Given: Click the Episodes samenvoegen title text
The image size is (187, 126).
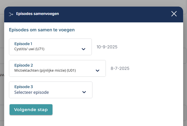Looking at the screenshot, I should [x=37, y=14].
